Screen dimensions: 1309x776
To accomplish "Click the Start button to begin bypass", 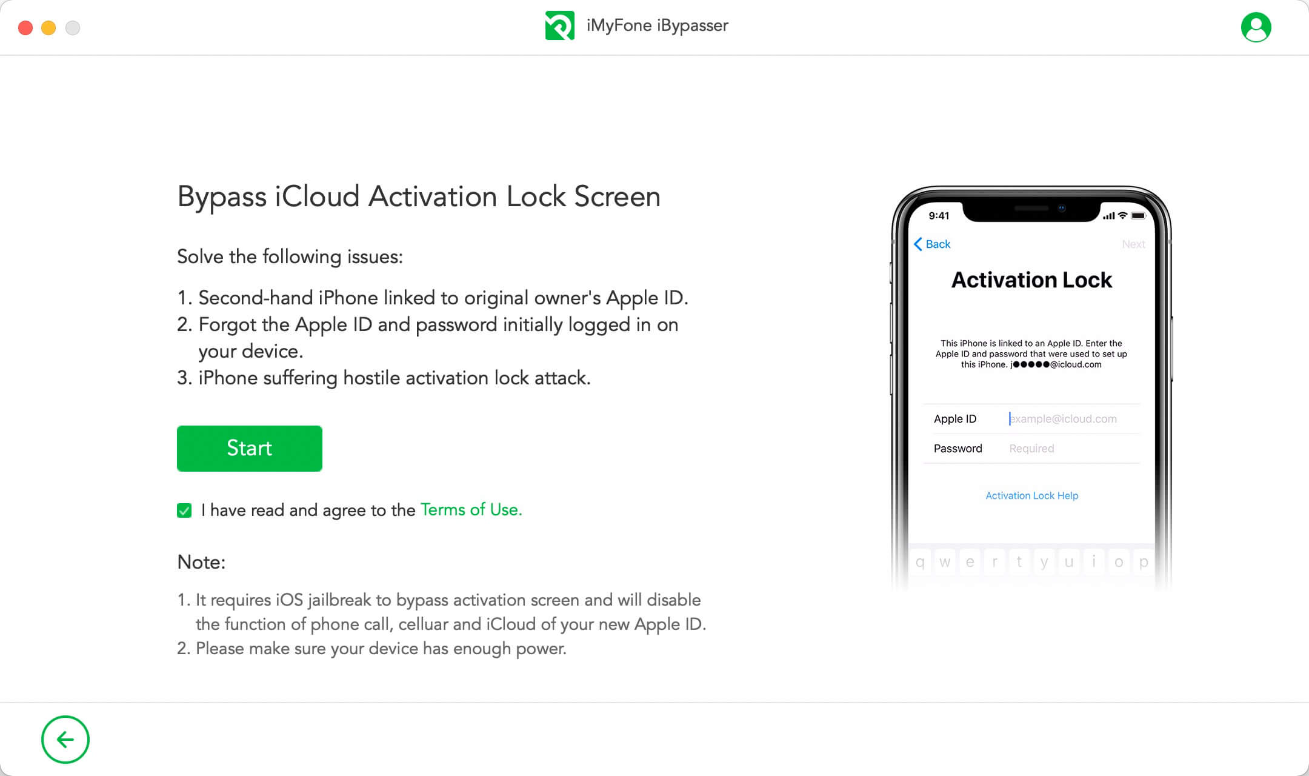I will click(x=249, y=448).
